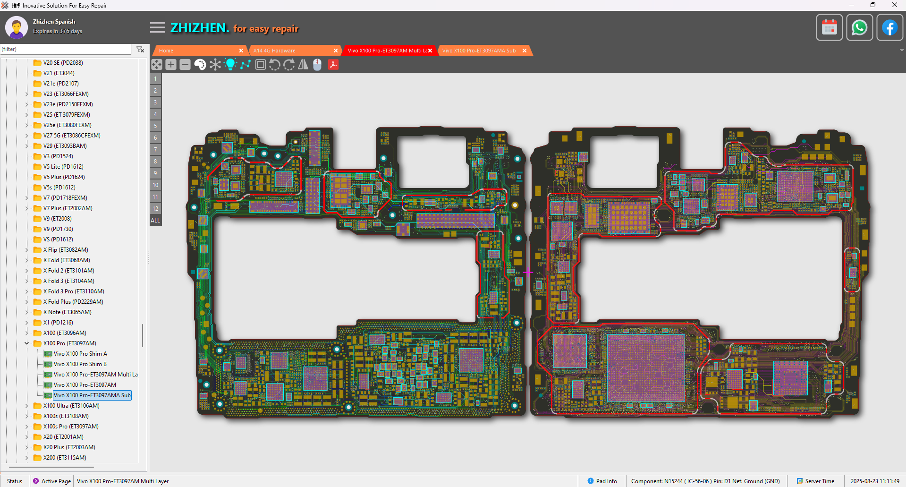Expand the V23 (ET3066FEXM) folder

point(27,94)
